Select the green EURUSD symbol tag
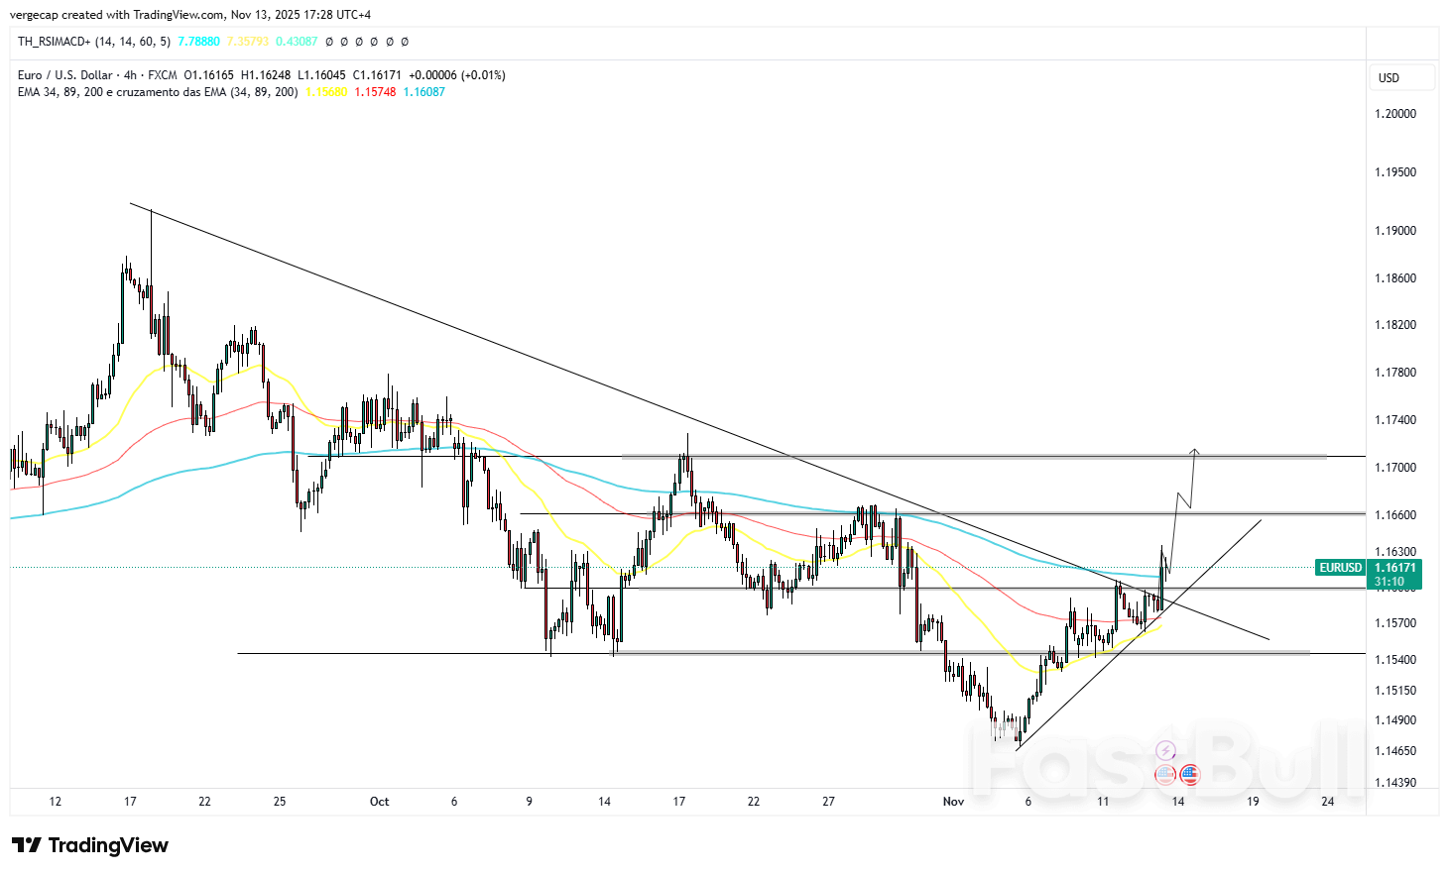This screenshot has height=875, width=1449. (1340, 568)
